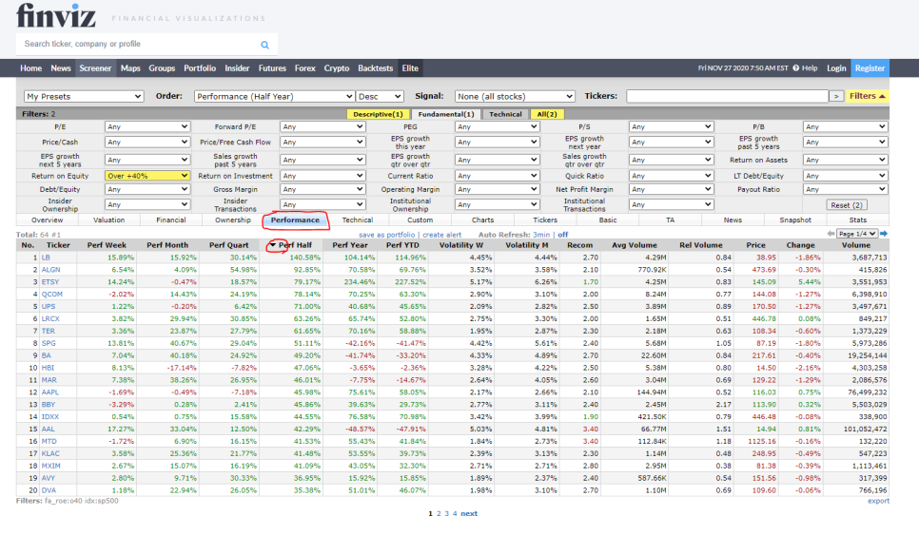Click the Tickers input field
Image resolution: width=919 pixels, height=535 pixels.
click(x=727, y=96)
